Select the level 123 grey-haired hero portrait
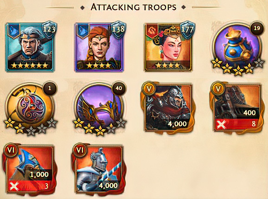Viewport: 268px width, 199px height. click(x=30, y=47)
